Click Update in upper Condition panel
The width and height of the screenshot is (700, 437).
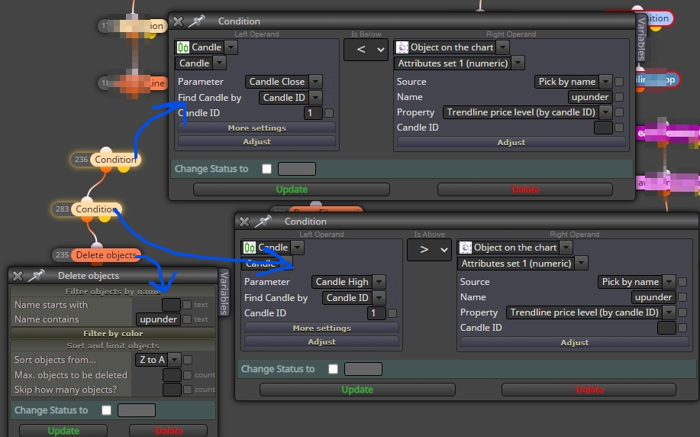tap(292, 189)
